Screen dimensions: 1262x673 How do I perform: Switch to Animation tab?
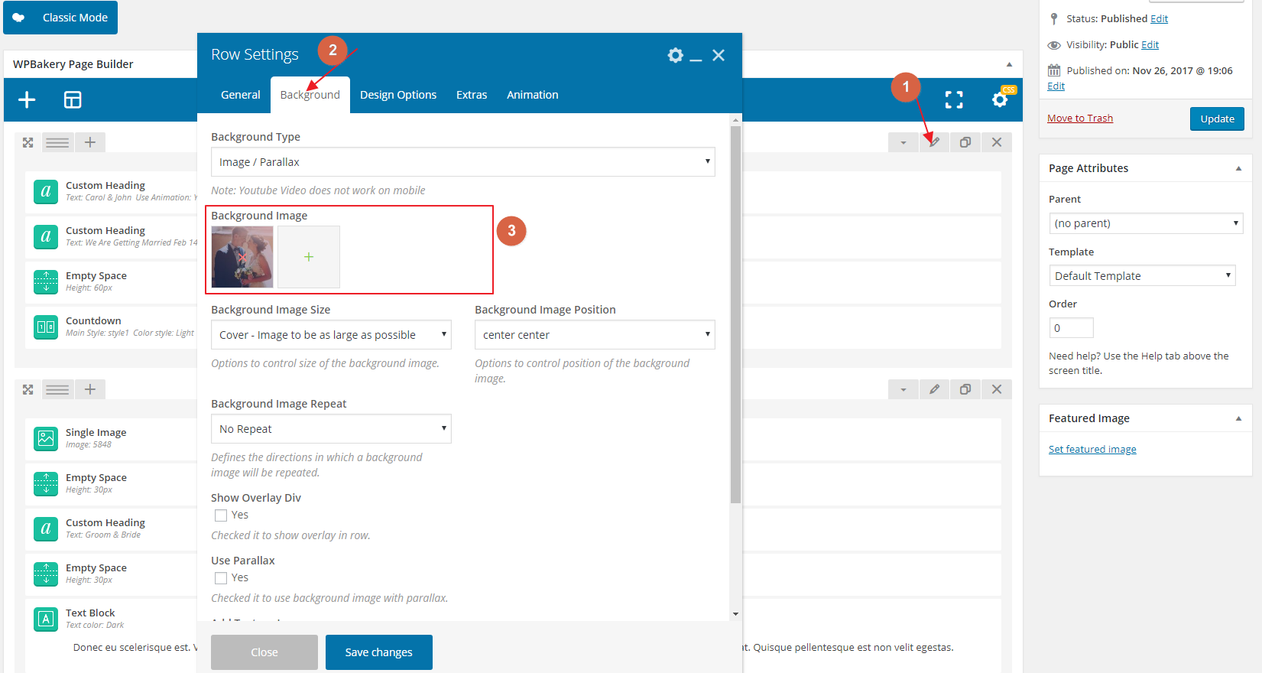pos(533,95)
